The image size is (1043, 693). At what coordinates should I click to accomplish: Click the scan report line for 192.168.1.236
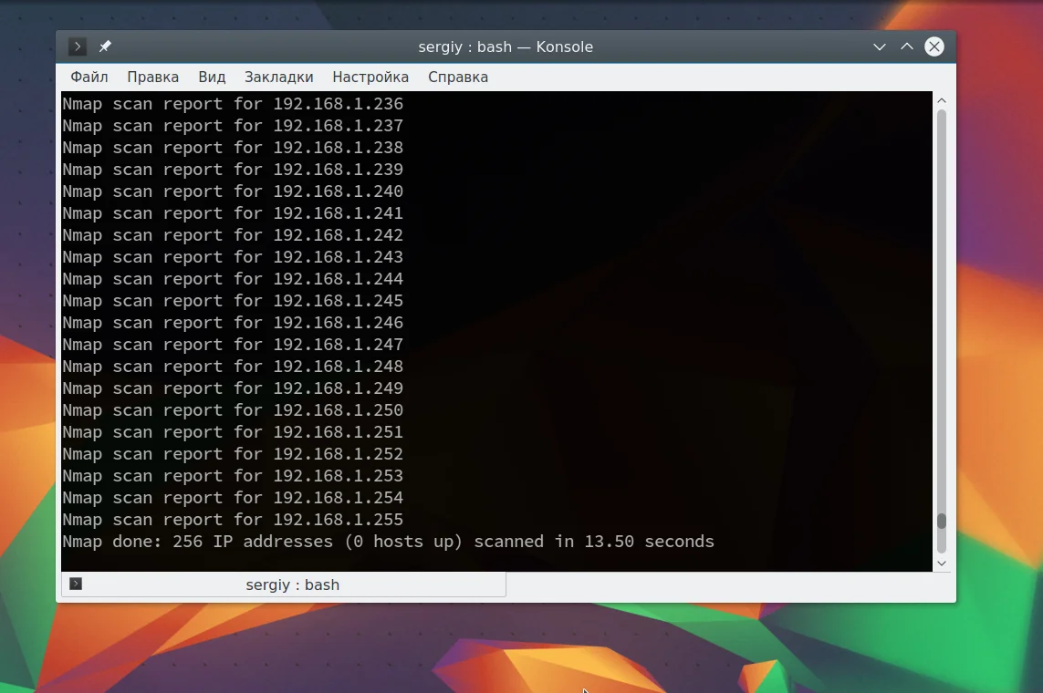tap(233, 104)
